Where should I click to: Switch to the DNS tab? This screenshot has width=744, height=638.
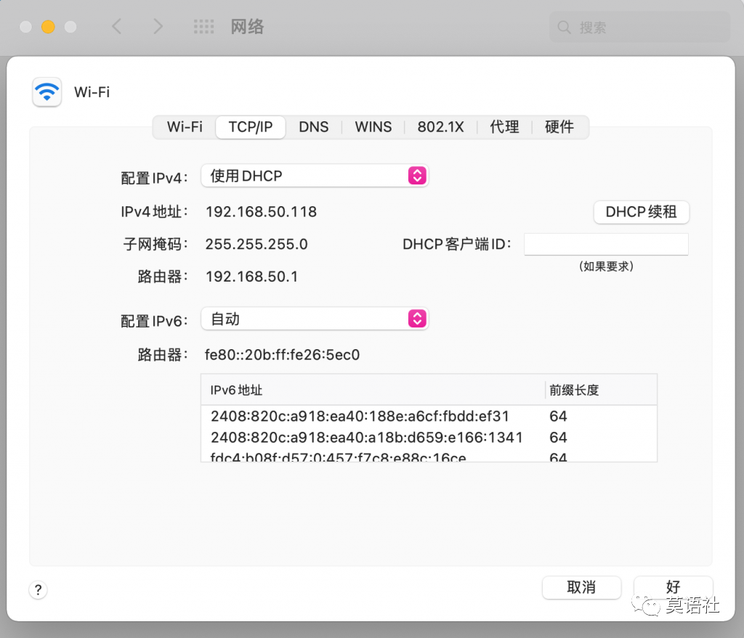tap(314, 127)
